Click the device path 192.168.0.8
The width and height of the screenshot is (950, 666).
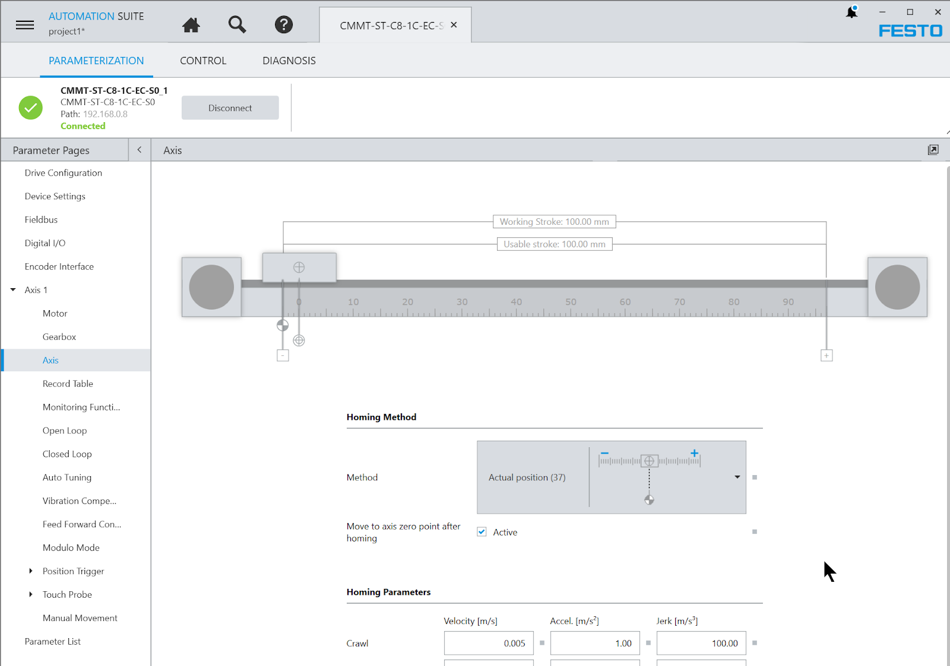point(105,114)
